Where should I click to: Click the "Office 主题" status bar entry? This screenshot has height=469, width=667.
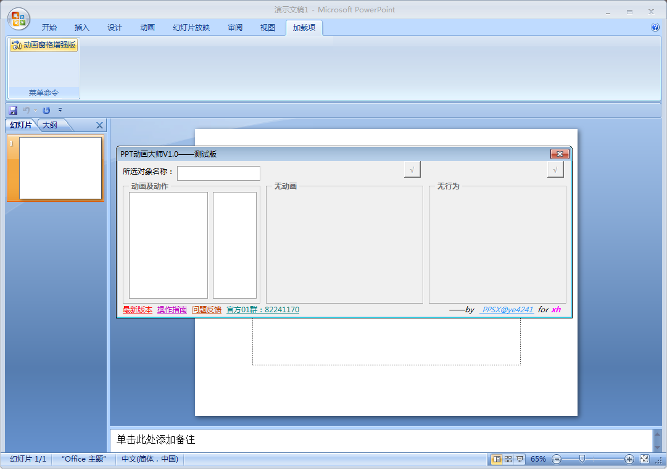pos(83,459)
